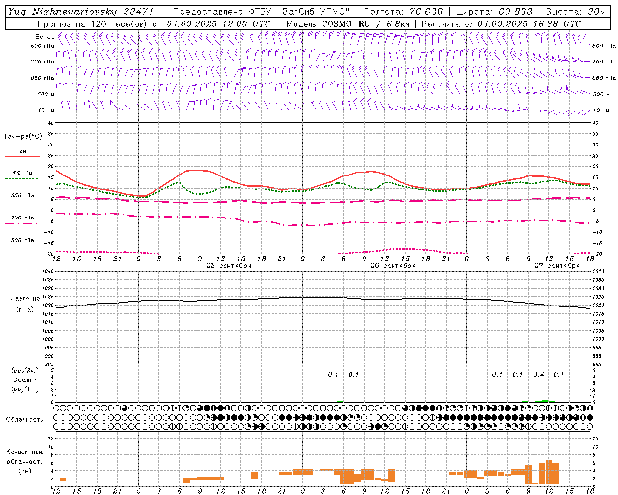Viewport: 618px width, 495px height.
Task: Click the tallest orange convective cloud bar near hour 12 on 07 сентября
Action: (549, 472)
